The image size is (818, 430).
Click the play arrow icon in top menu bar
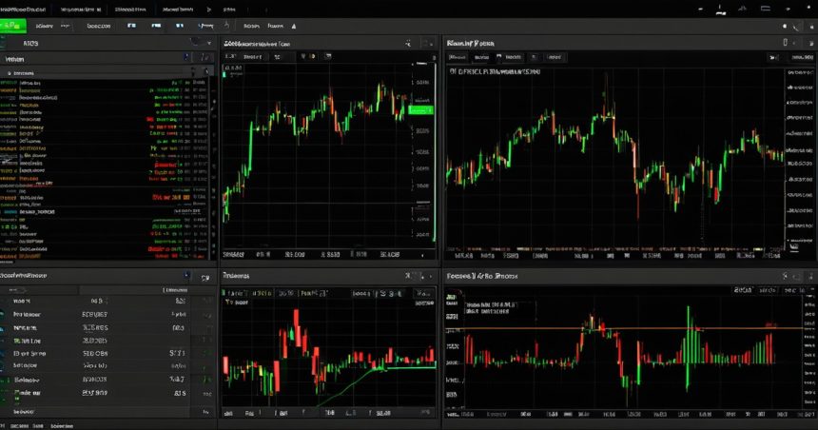[x=209, y=10]
